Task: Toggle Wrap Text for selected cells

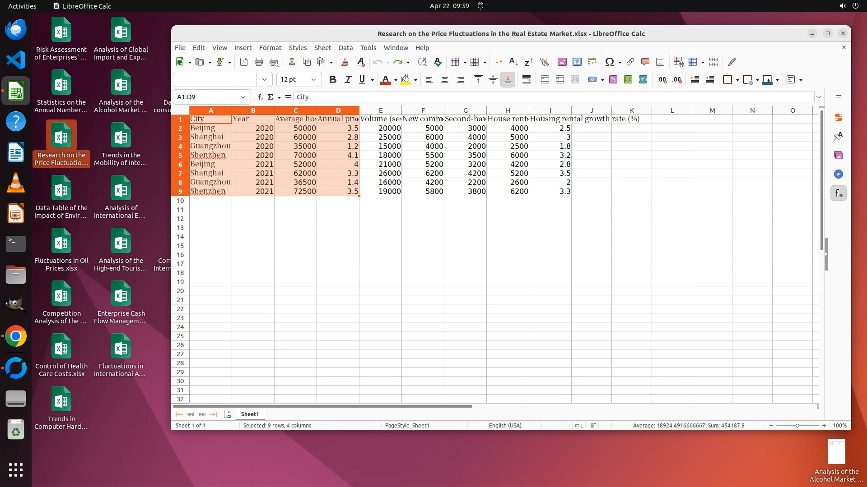Action: pyautogui.click(x=526, y=80)
